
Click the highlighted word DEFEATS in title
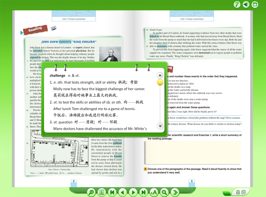[65, 42]
